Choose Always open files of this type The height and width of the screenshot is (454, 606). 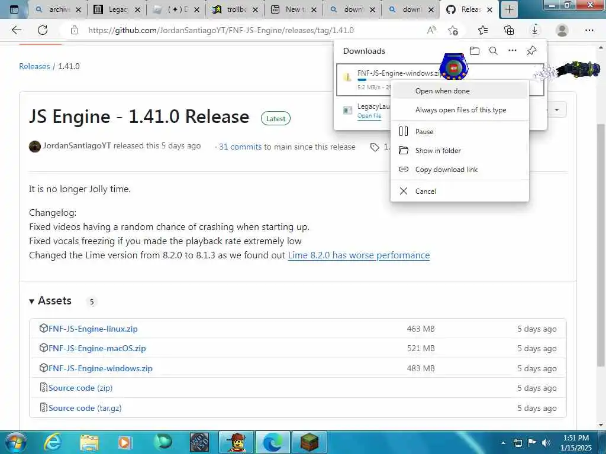coord(459,109)
